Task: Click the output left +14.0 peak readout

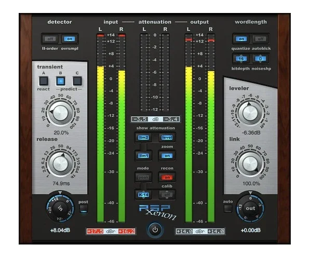Action: click(x=184, y=232)
